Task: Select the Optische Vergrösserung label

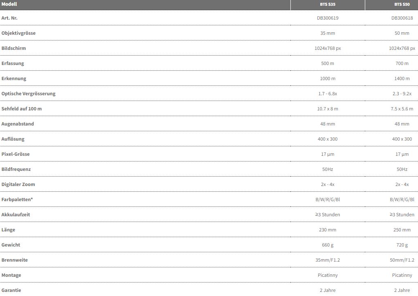Action: tap(28, 94)
